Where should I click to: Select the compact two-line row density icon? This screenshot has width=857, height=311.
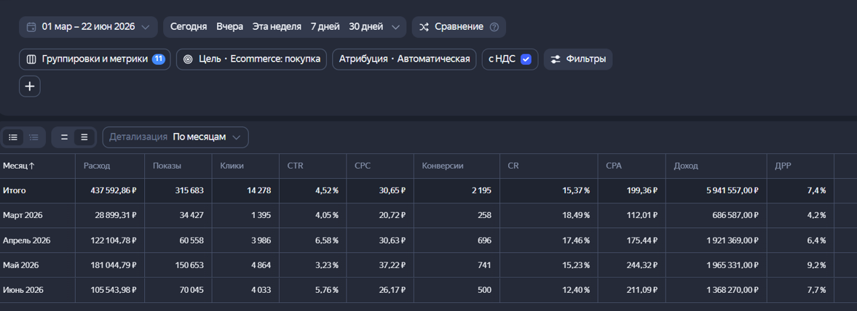[x=64, y=137]
